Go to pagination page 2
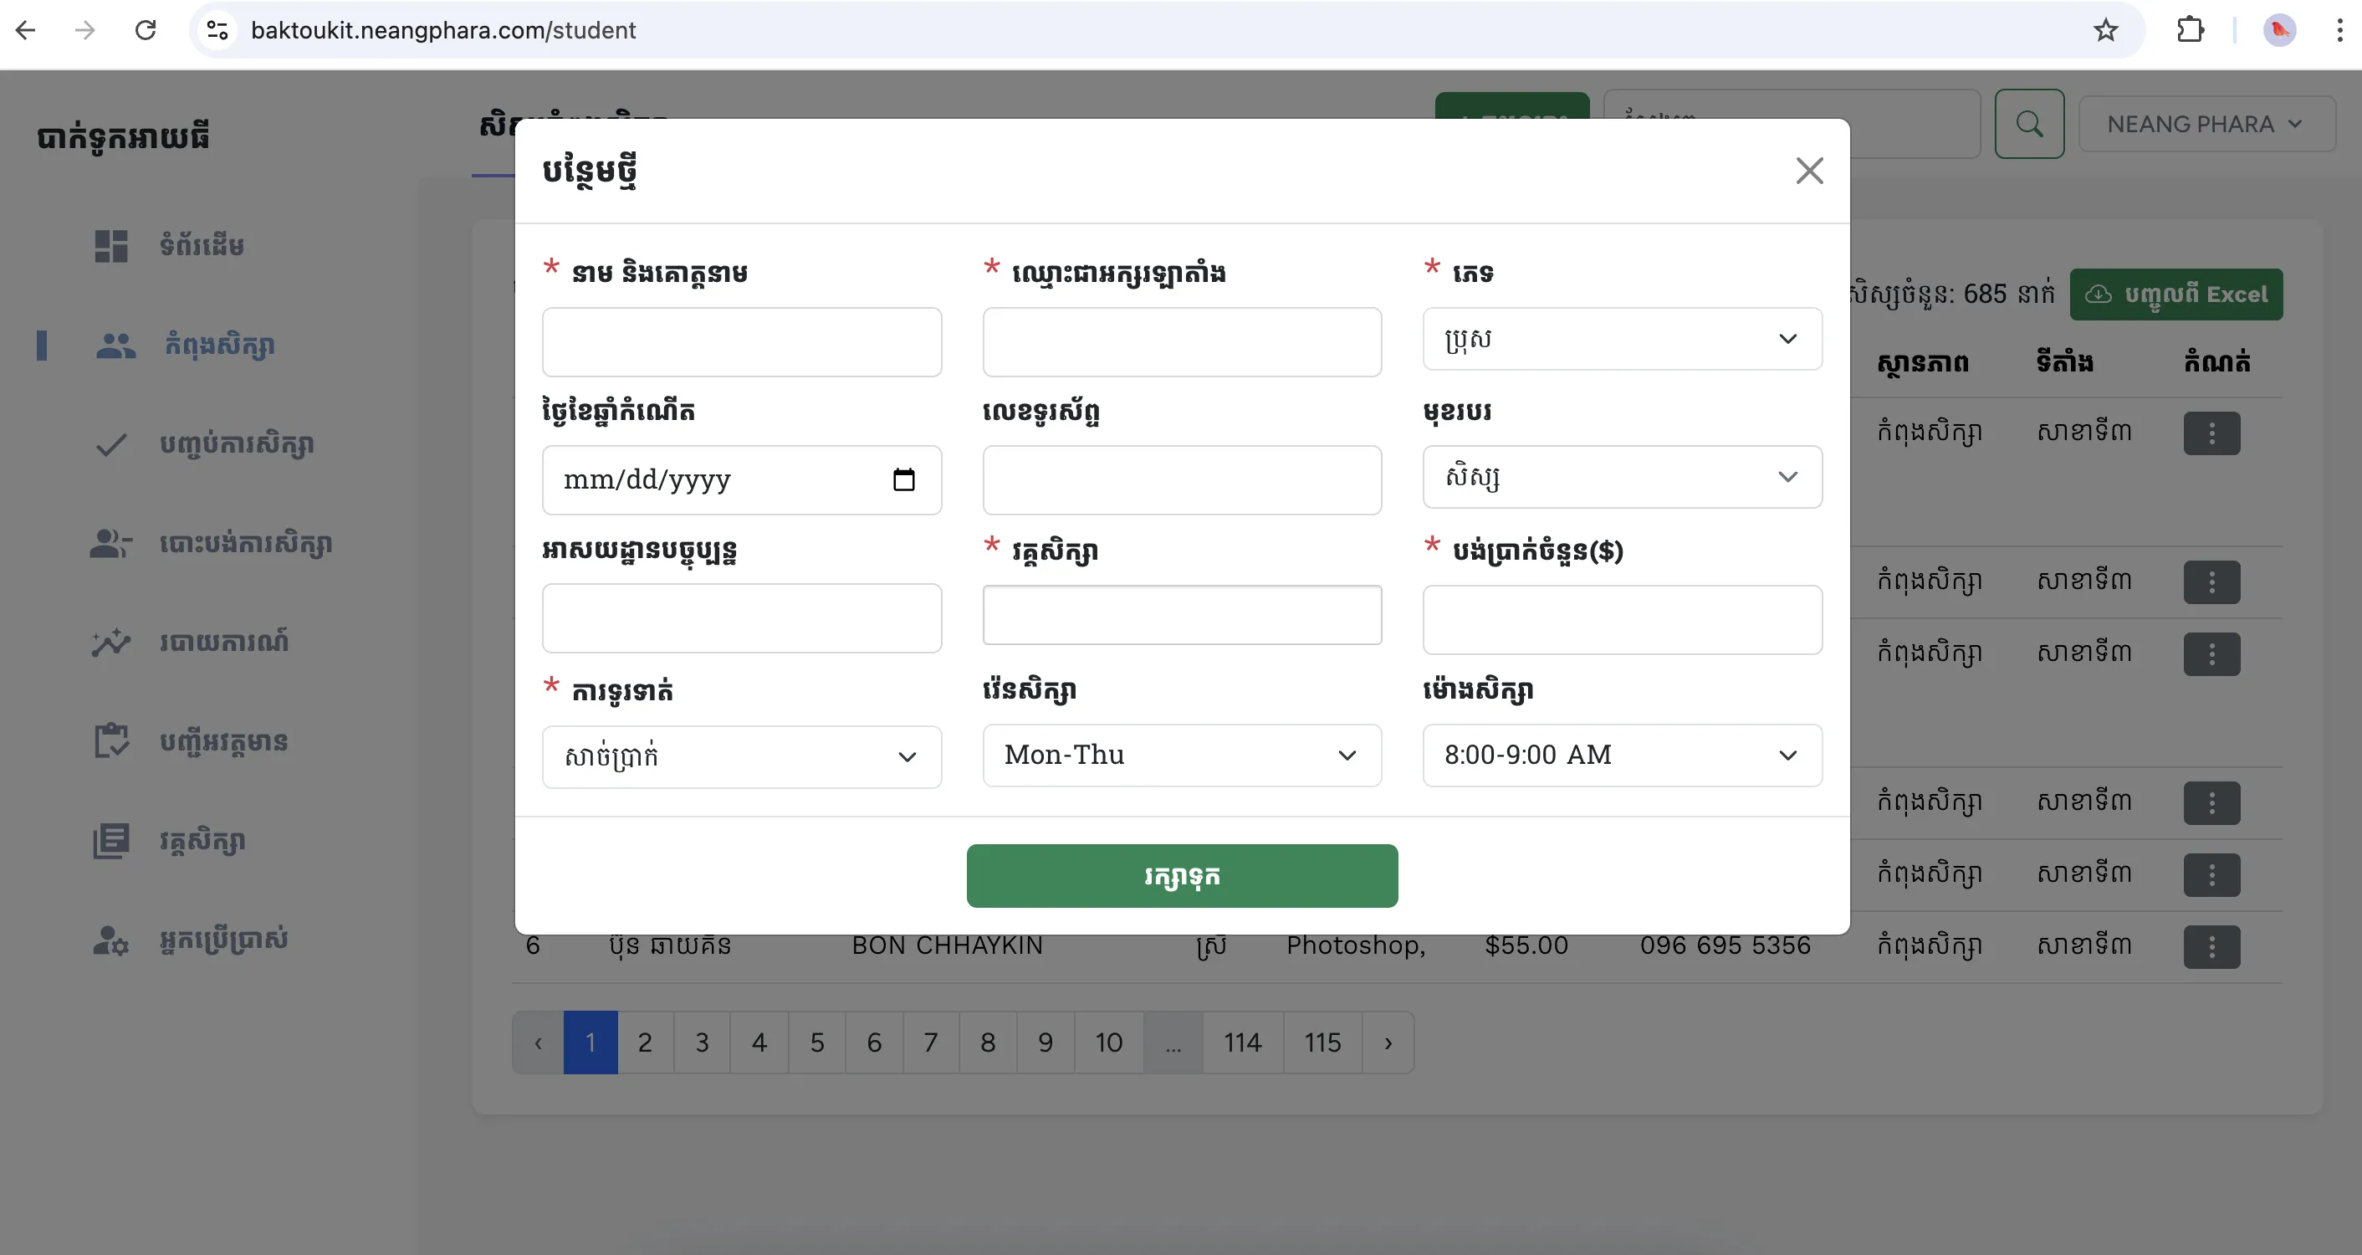2362x1255 pixels. (x=645, y=1043)
